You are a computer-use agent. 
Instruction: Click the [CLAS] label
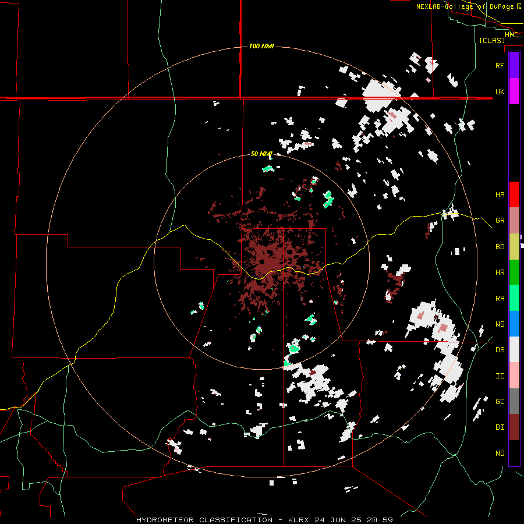[x=492, y=41]
